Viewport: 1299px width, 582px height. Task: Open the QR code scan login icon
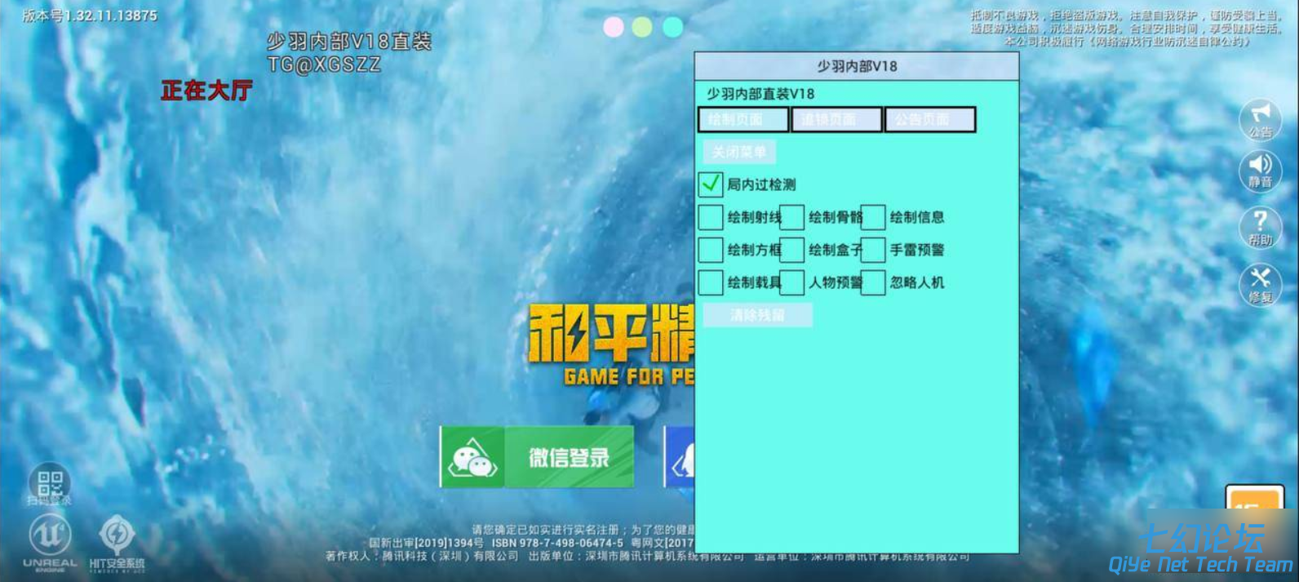[x=50, y=483]
